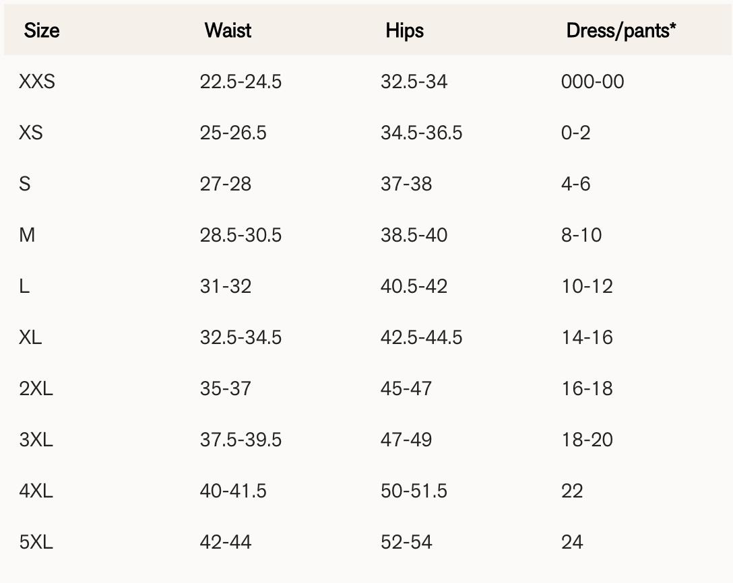
Task: Click the M size label
Action: coord(27,235)
